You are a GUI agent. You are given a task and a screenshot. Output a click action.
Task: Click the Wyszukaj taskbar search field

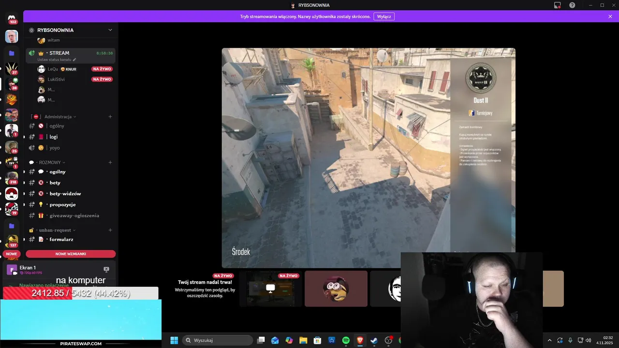(x=219, y=340)
